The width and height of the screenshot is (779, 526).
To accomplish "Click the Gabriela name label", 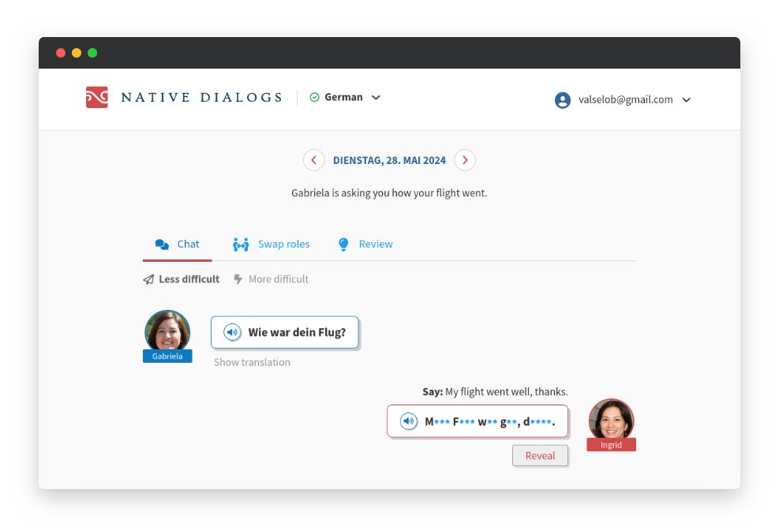I will tap(167, 356).
